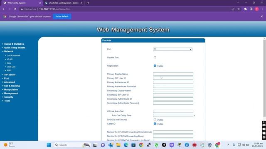The height and width of the screenshot is (149, 266).
Task: Click Secondary Authenticate Password field
Action: point(173,103)
